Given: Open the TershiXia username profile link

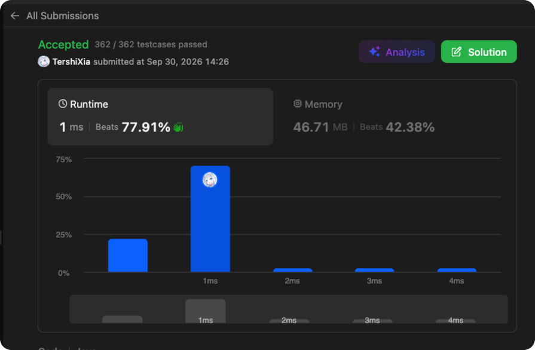Looking at the screenshot, I should pyautogui.click(x=71, y=62).
